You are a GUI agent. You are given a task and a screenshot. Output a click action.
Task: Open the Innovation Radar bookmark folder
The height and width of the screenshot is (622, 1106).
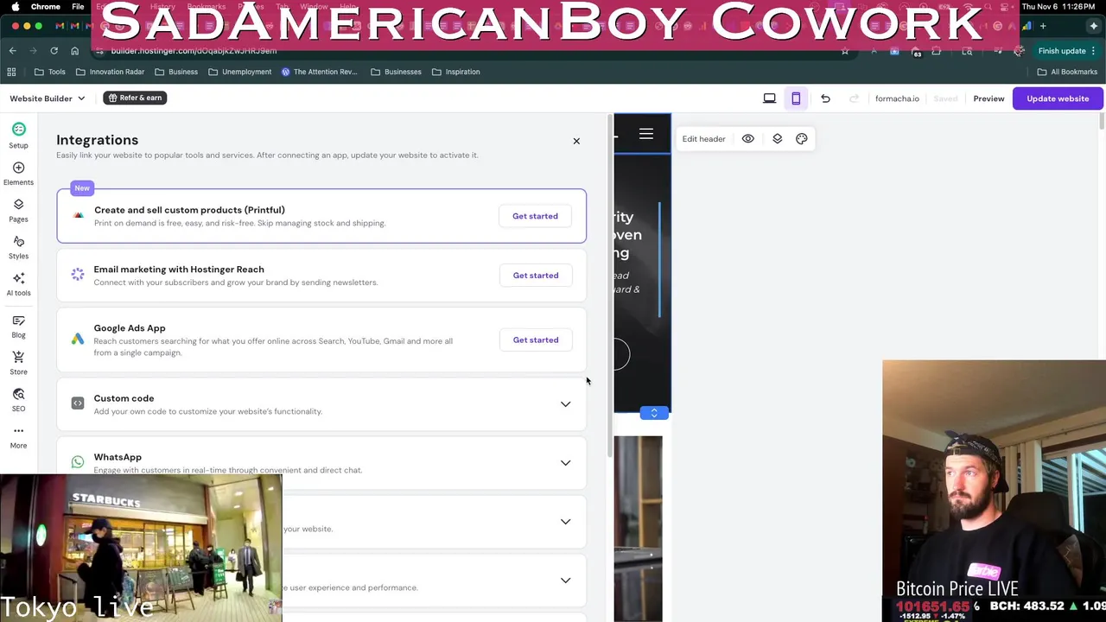(x=110, y=72)
